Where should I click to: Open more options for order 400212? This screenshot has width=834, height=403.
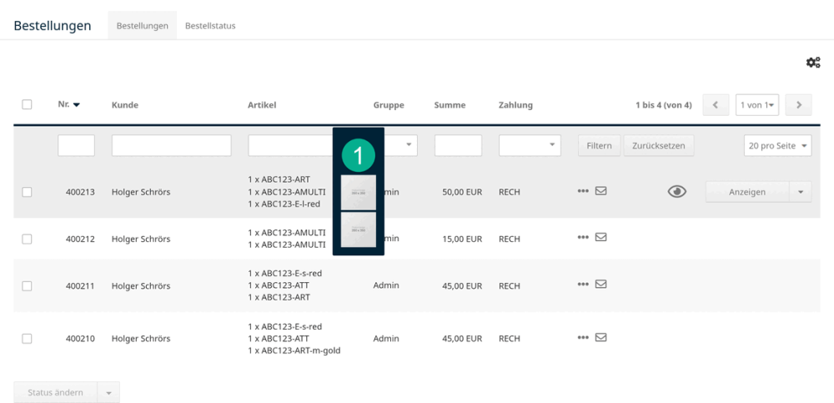pyautogui.click(x=583, y=238)
